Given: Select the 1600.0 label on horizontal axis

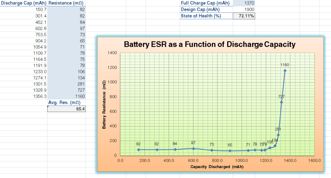Looking at the screenshot, I should (314, 160).
